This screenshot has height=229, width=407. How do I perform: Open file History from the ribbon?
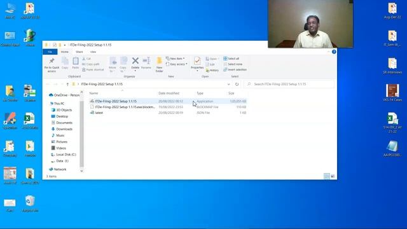coord(212,70)
